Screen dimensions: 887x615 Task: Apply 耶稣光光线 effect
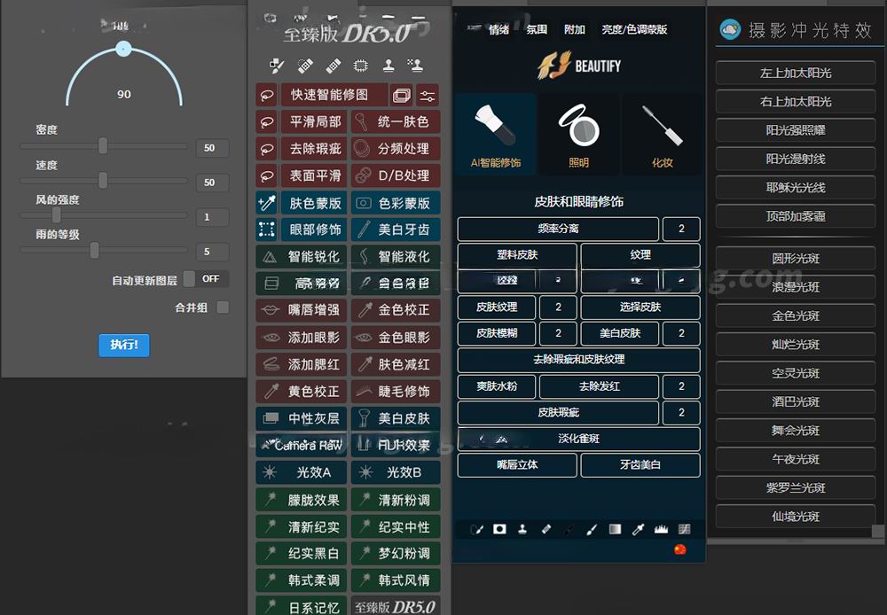(796, 188)
